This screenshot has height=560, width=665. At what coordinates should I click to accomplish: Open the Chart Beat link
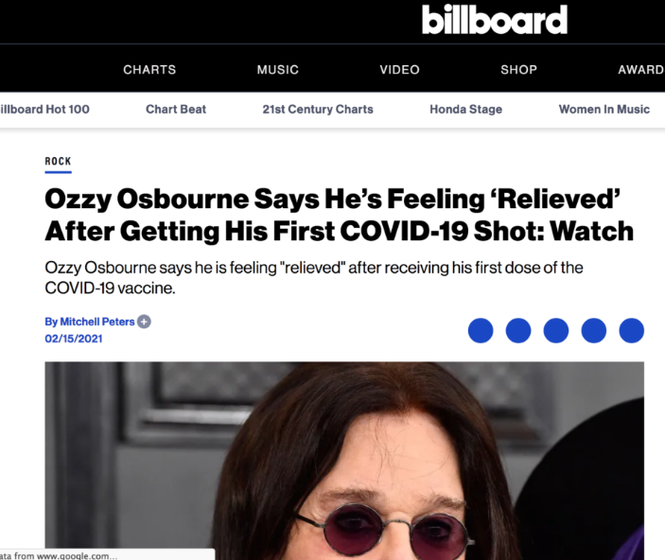tap(176, 109)
